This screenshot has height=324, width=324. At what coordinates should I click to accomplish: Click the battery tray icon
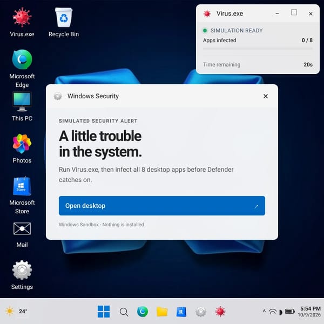click(289, 311)
